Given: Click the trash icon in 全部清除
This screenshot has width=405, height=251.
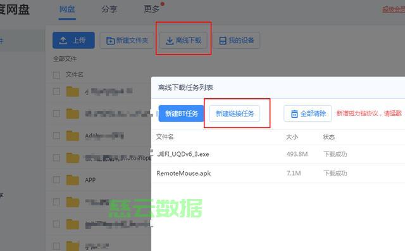Looking at the screenshot, I should point(294,114).
